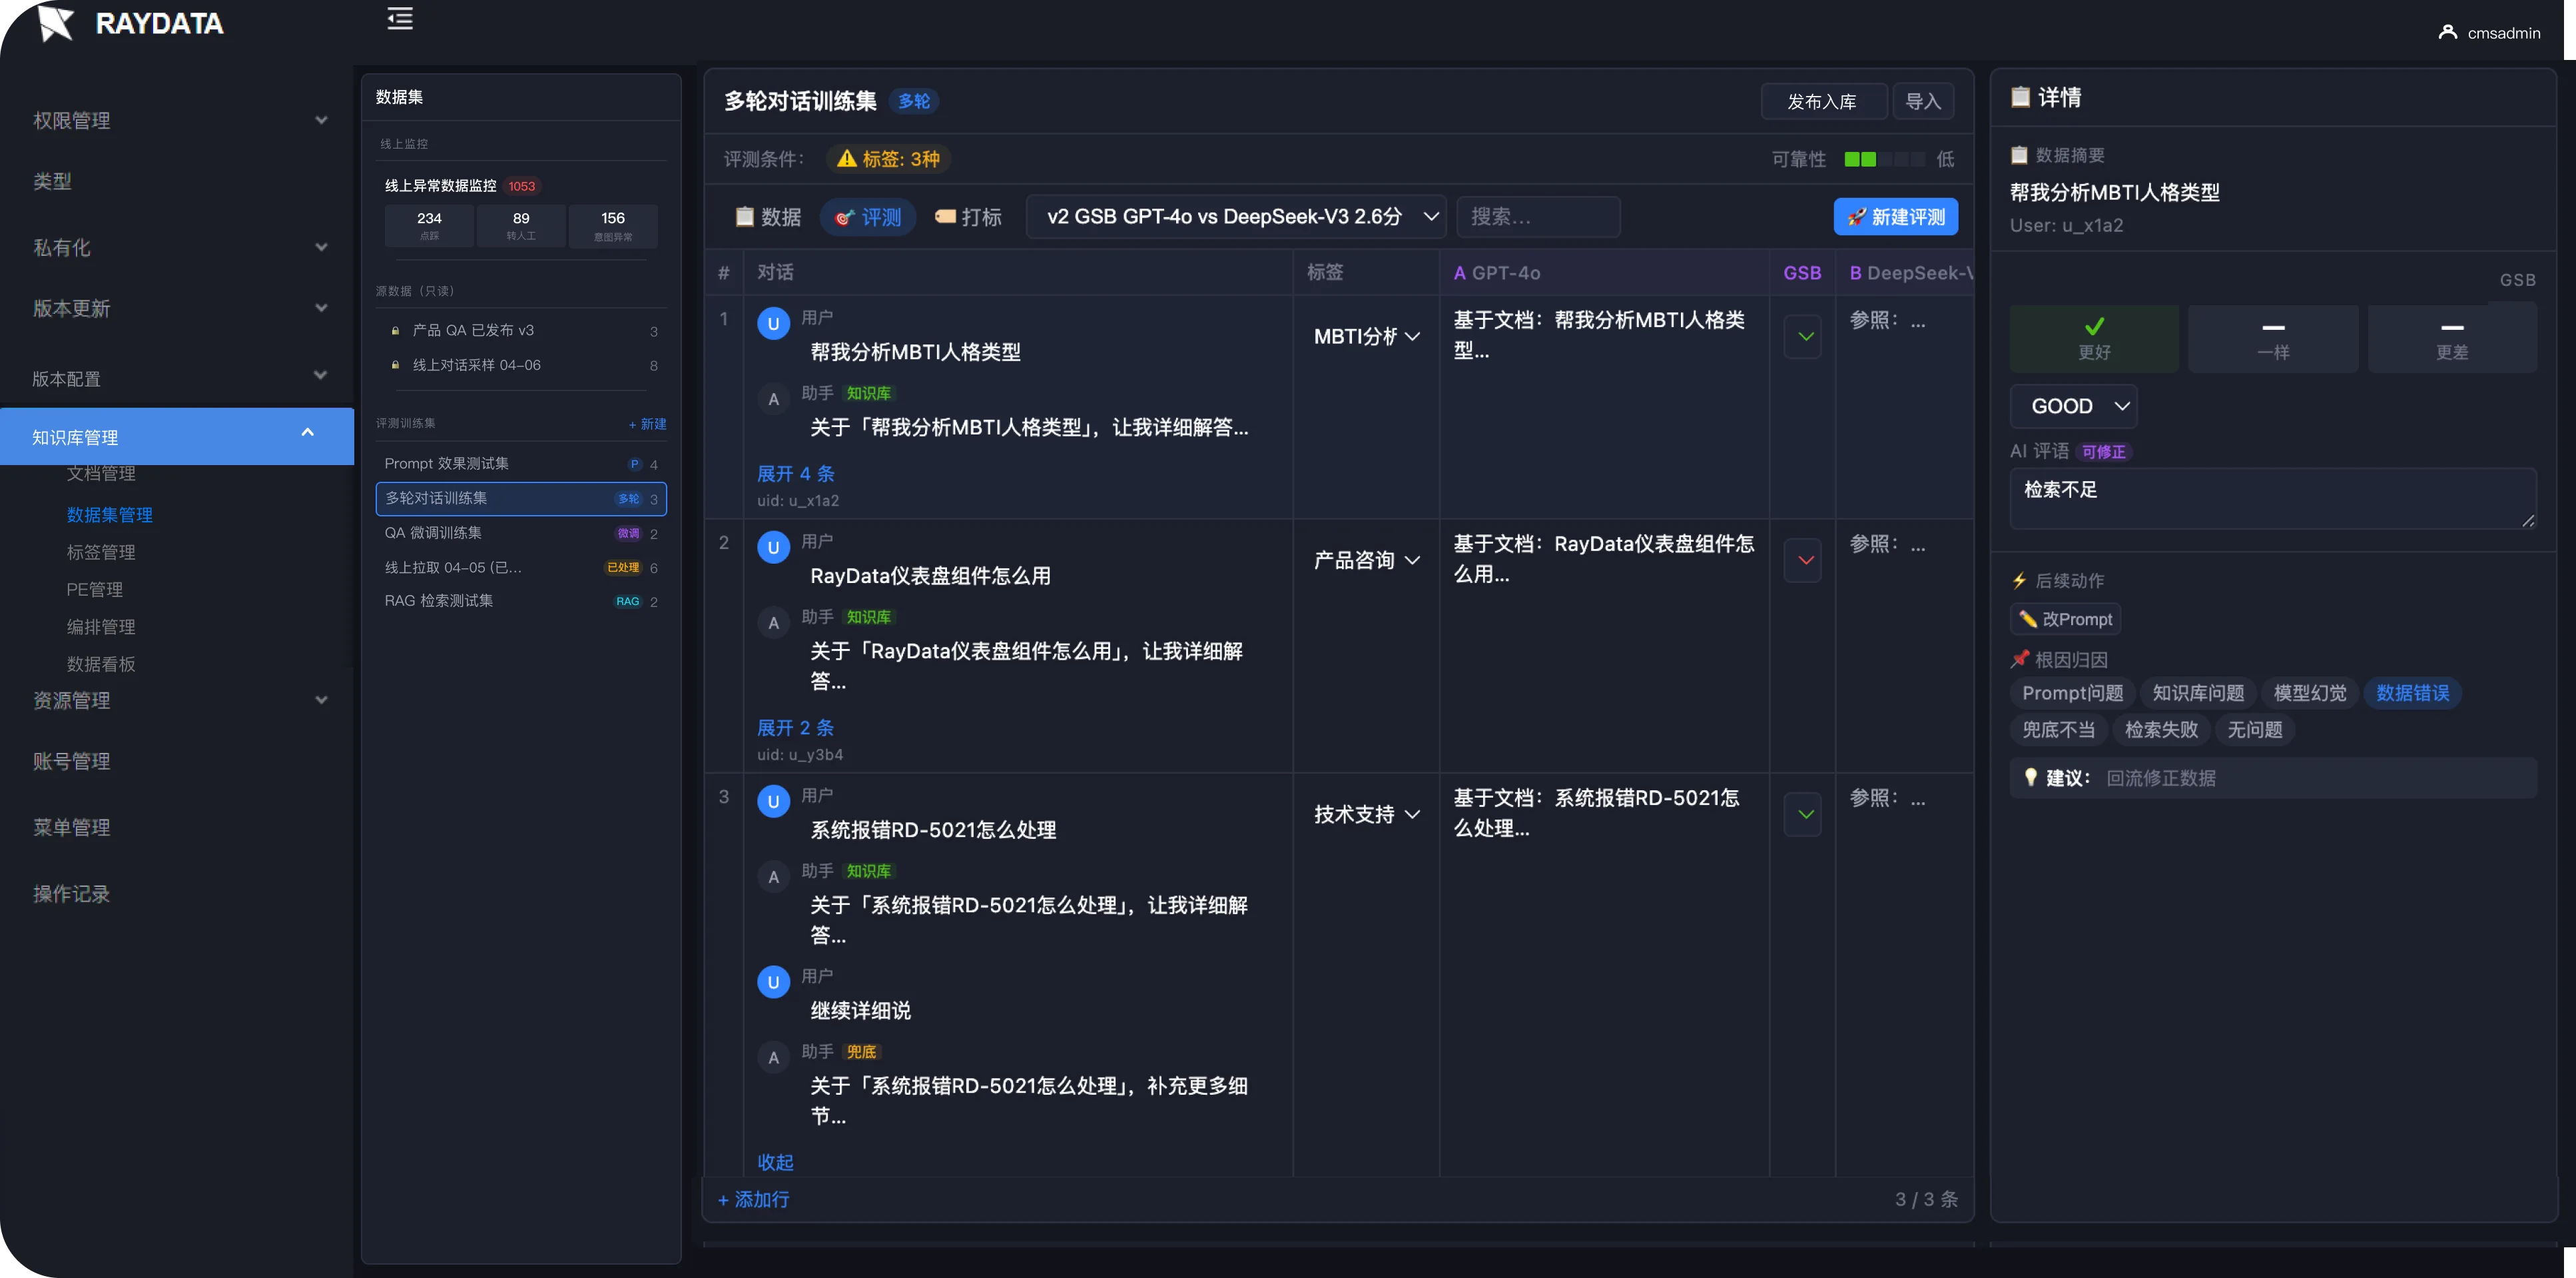
Task: Open the red GSB dropdown in row 2
Action: (x=1803, y=560)
